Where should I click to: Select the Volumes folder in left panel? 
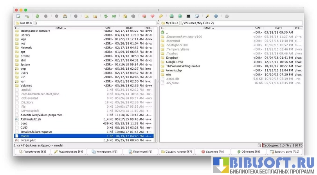click(x=26, y=85)
